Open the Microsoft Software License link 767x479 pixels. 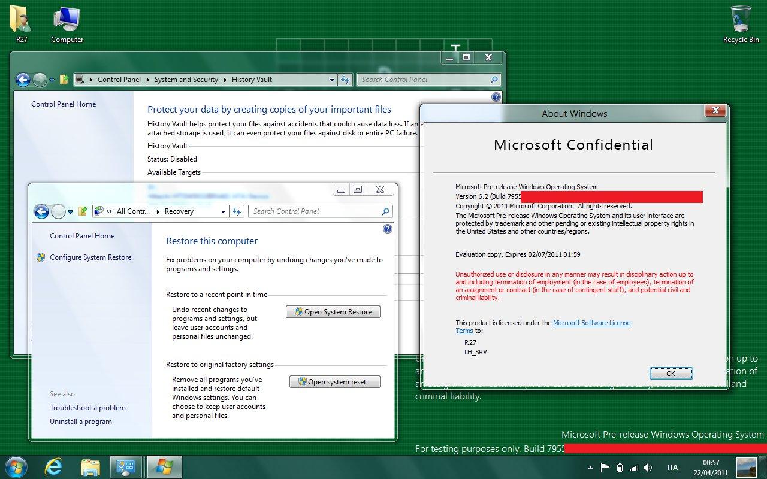[591, 323]
